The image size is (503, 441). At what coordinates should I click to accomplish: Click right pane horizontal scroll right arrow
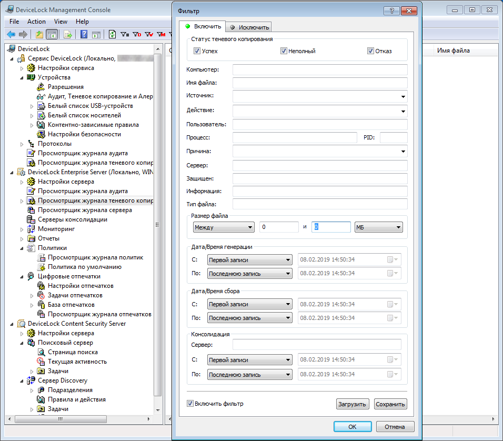(493, 419)
